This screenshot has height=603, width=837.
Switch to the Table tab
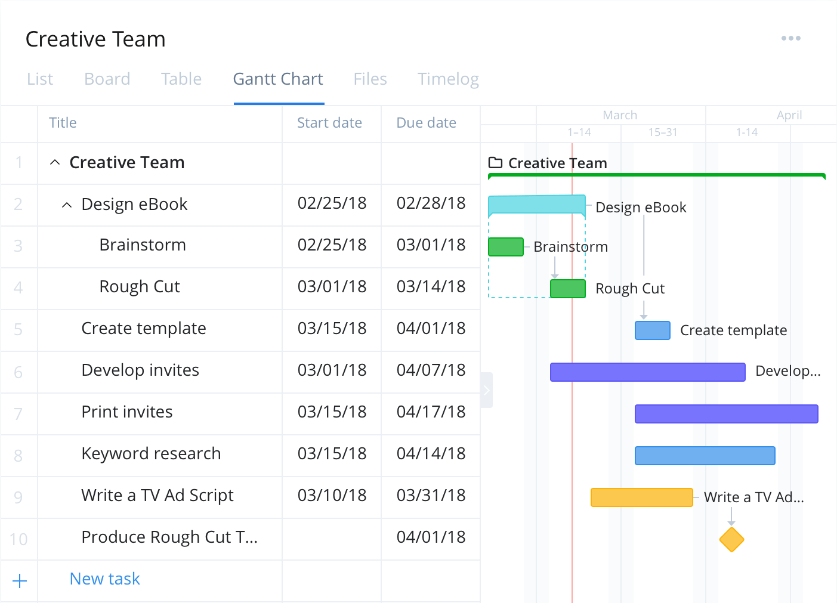181,79
